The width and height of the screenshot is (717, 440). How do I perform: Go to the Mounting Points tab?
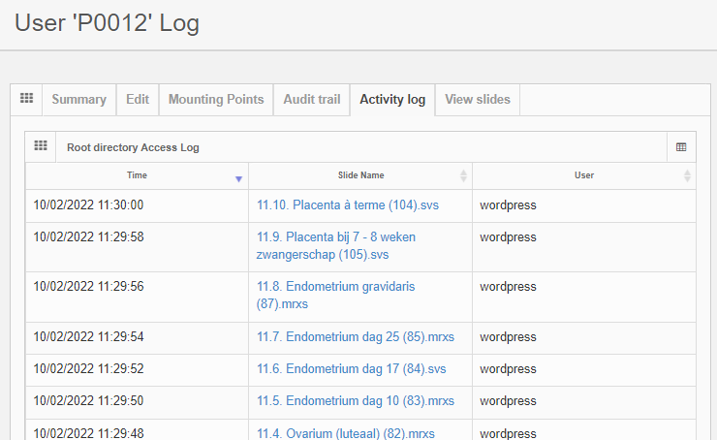(215, 100)
